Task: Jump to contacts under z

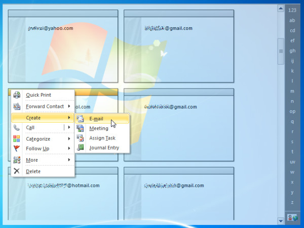Action: point(292,202)
